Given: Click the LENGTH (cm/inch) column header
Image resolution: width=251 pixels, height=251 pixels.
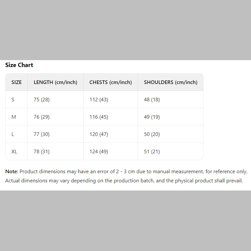Looking at the screenshot, I should click(55, 82).
